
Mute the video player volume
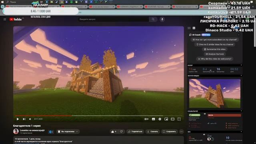click(30, 119)
